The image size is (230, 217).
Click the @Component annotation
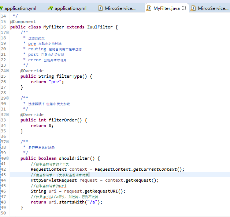23,22
